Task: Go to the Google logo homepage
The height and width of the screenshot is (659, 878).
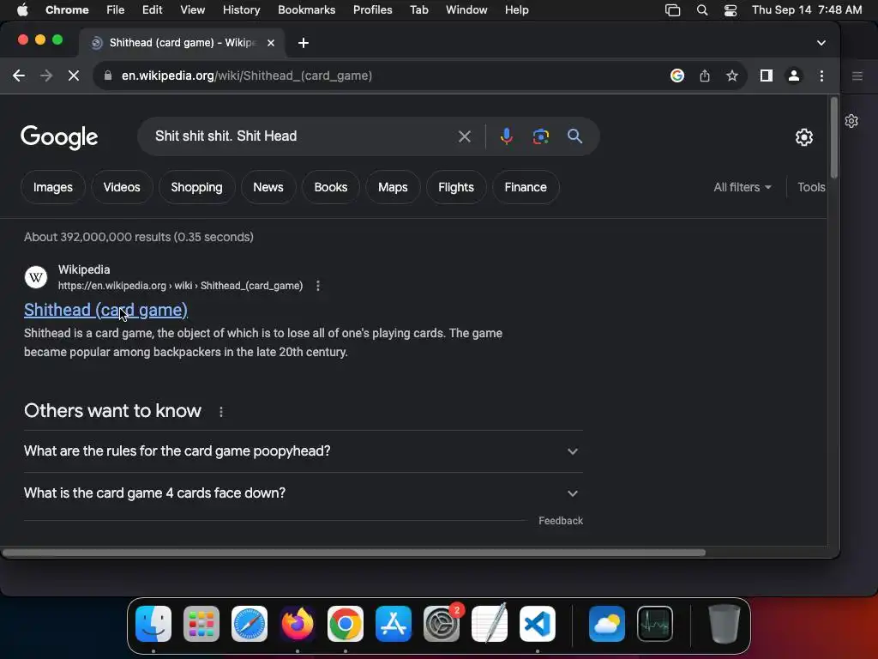Action: (x=59, y=137)
